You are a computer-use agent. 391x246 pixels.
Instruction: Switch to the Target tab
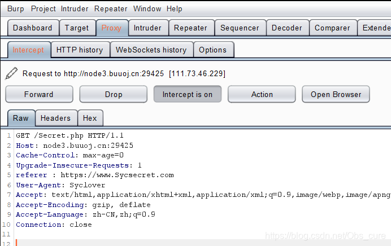[x=77, y=28]
